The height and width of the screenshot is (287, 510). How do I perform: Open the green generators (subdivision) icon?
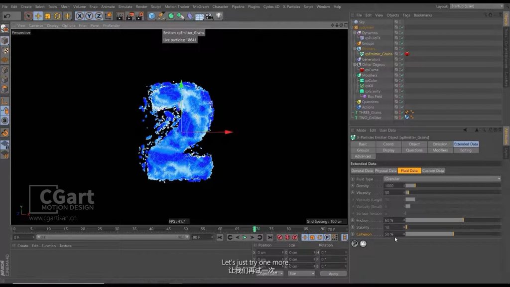(171, 15)
